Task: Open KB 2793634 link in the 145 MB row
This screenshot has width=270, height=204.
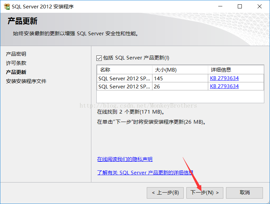Action: click(x=224, y=78)
